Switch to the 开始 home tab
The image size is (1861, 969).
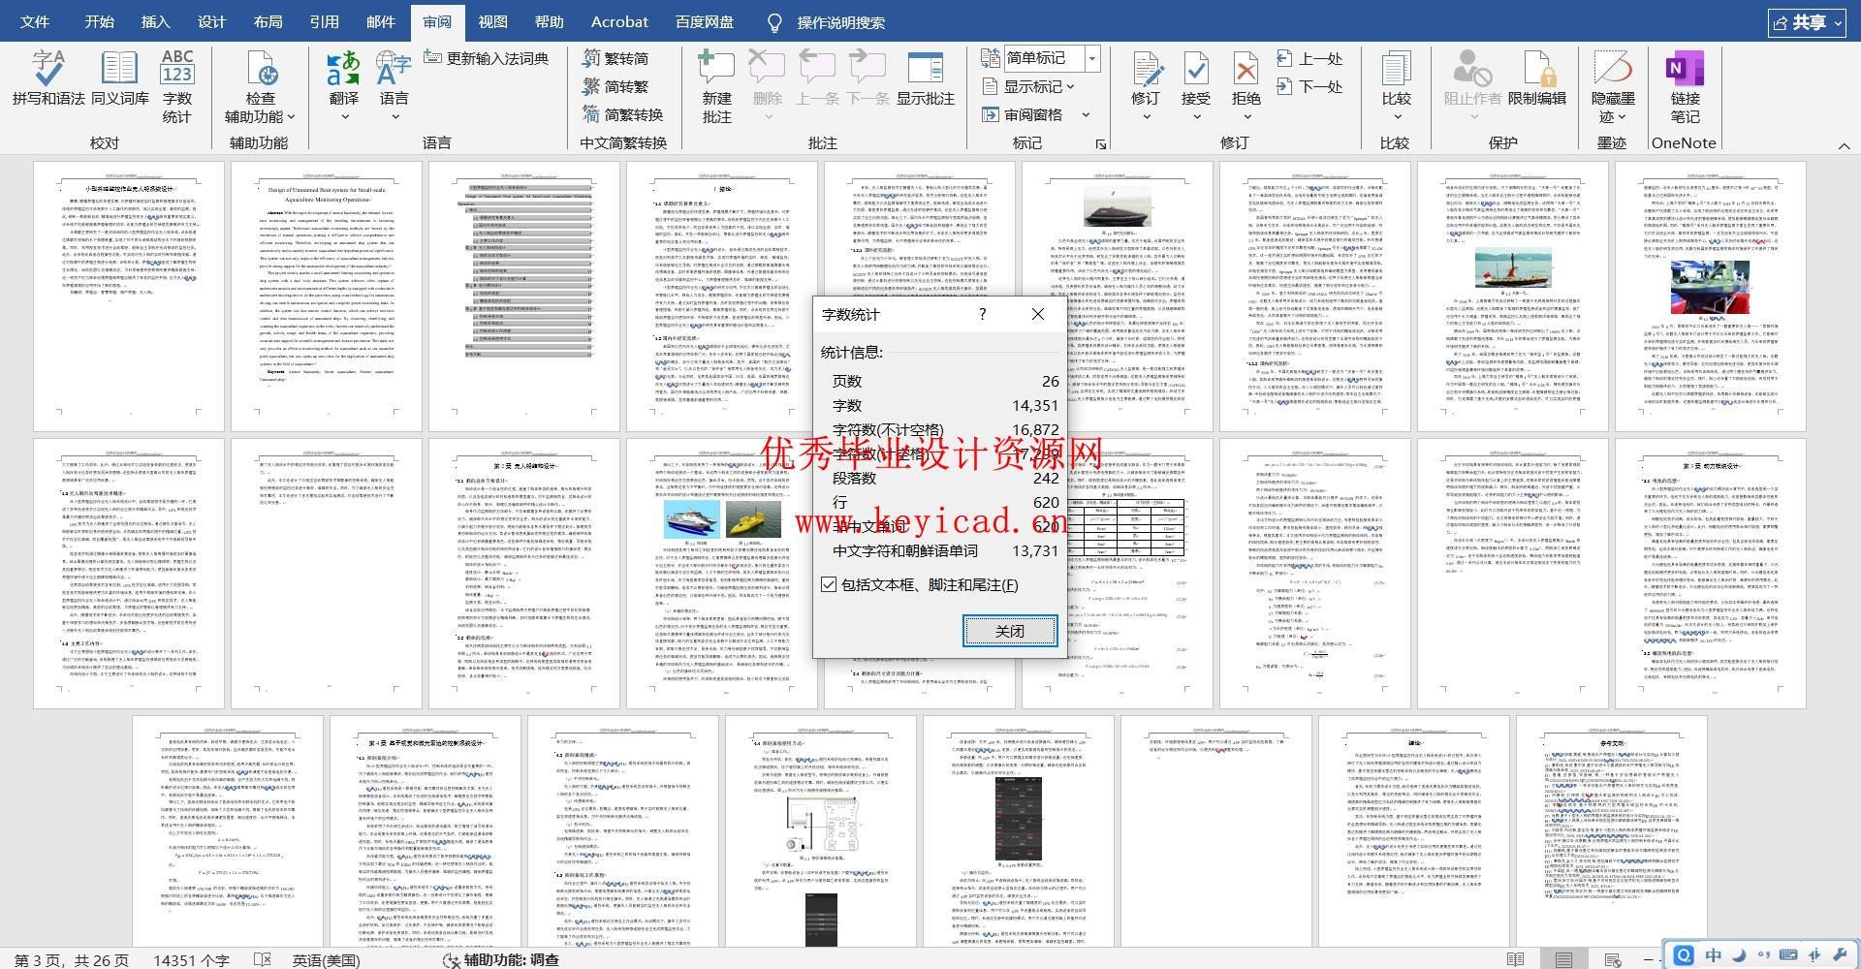[99, 21]
